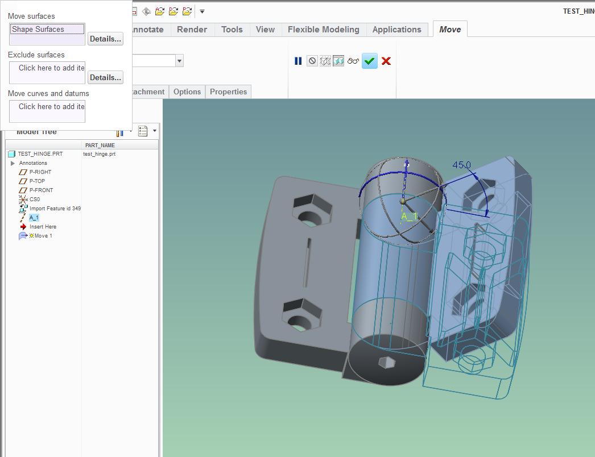Open the Render ribbon tab
The width and height of the screenshot is (595, 457).
192,30
